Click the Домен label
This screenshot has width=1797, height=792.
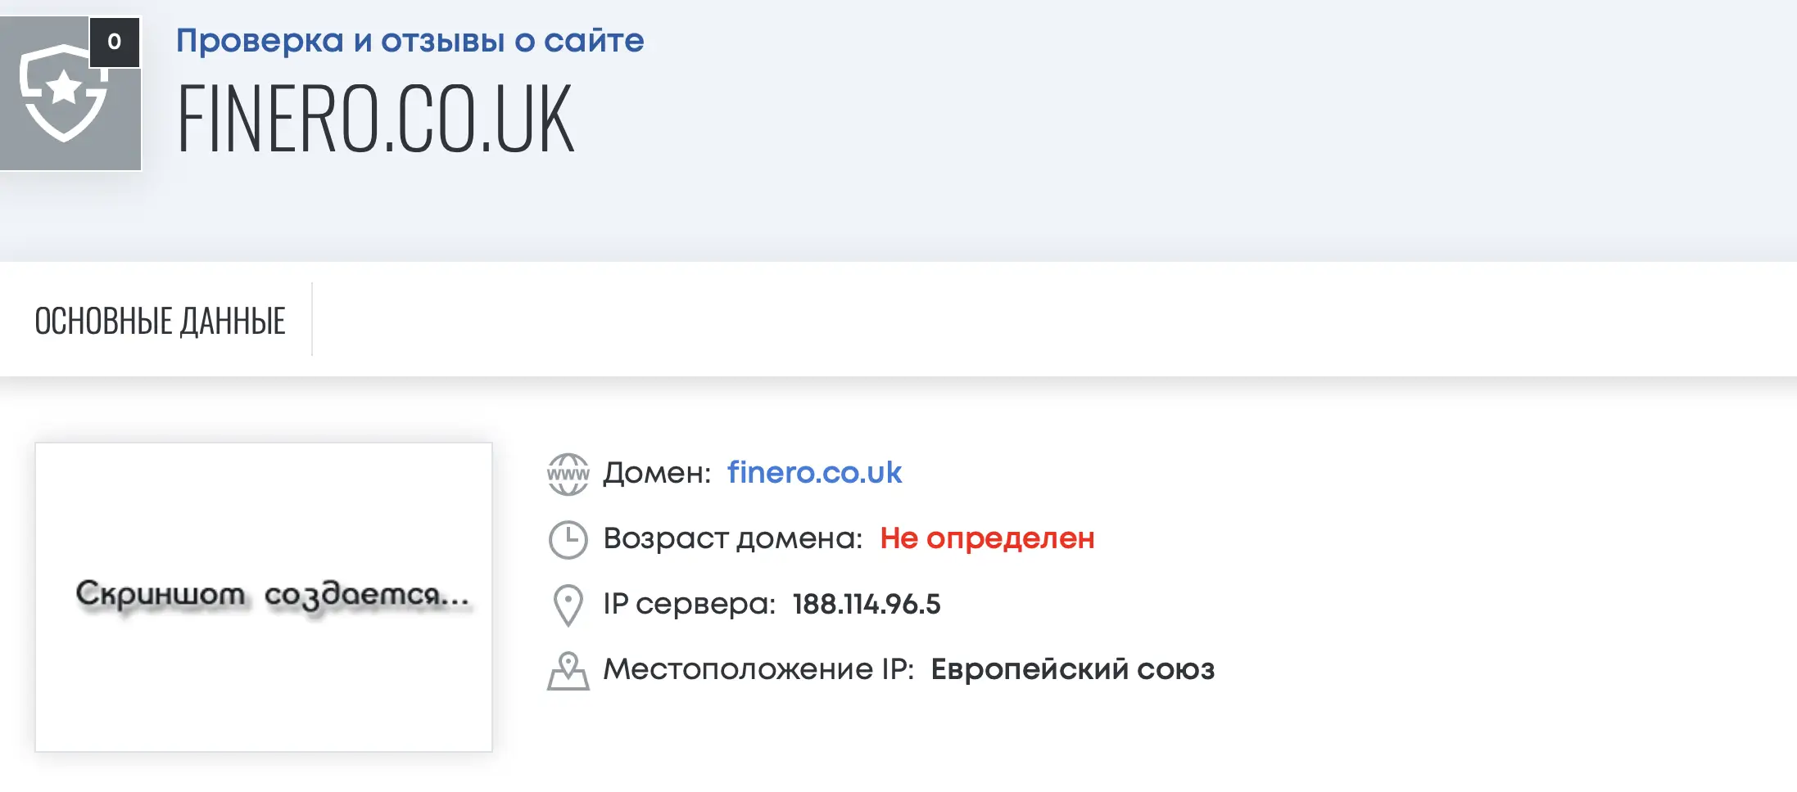click(x=658, y=473)
